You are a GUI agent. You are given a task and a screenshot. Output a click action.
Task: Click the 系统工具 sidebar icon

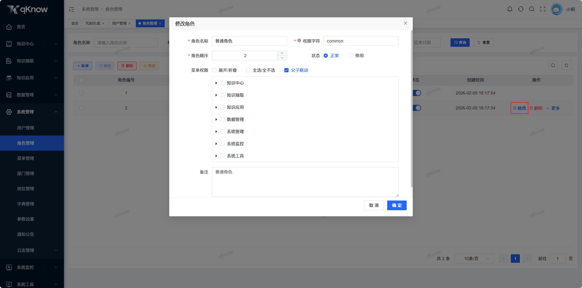9,284
